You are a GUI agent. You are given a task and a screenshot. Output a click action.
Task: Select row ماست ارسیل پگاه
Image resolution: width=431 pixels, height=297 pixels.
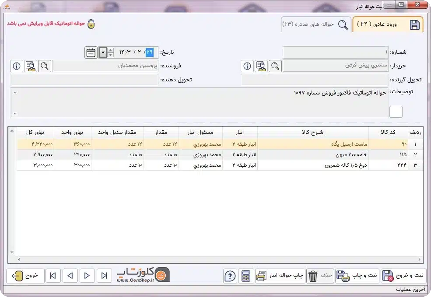point(220,144)
